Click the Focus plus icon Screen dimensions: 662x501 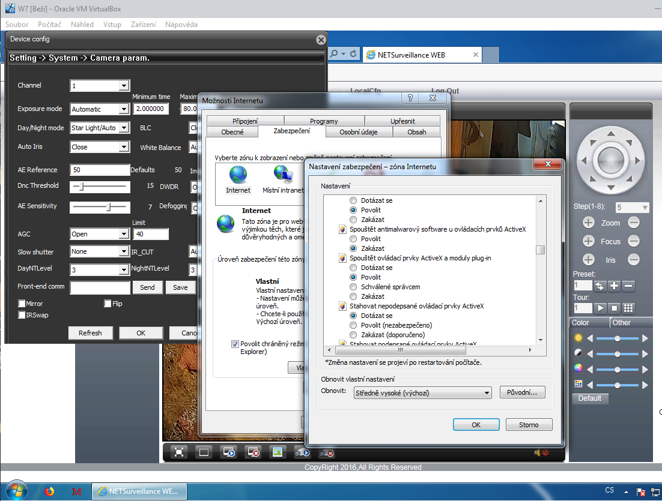(589, 241)
